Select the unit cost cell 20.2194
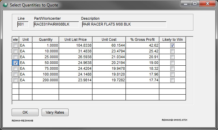The height and width of the screenshot is (130, 218). point(109,63)
